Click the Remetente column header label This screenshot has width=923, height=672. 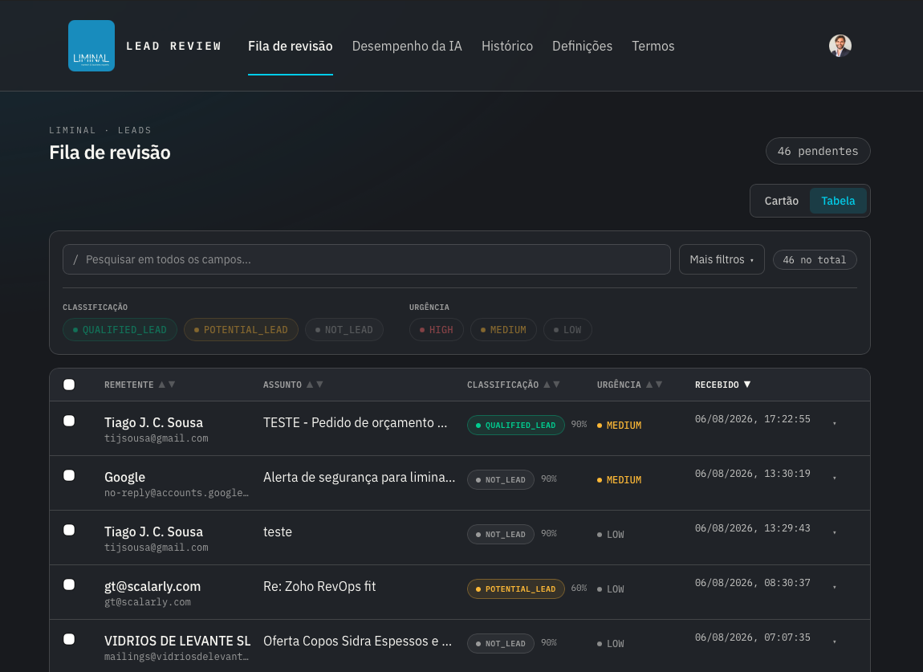pyautogui.click(x=129, y=385)
